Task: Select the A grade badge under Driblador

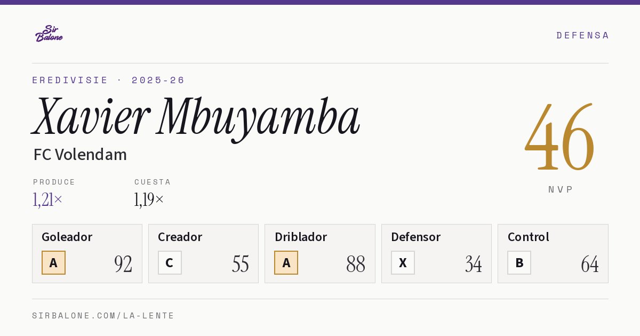Action: click(286, 262)
